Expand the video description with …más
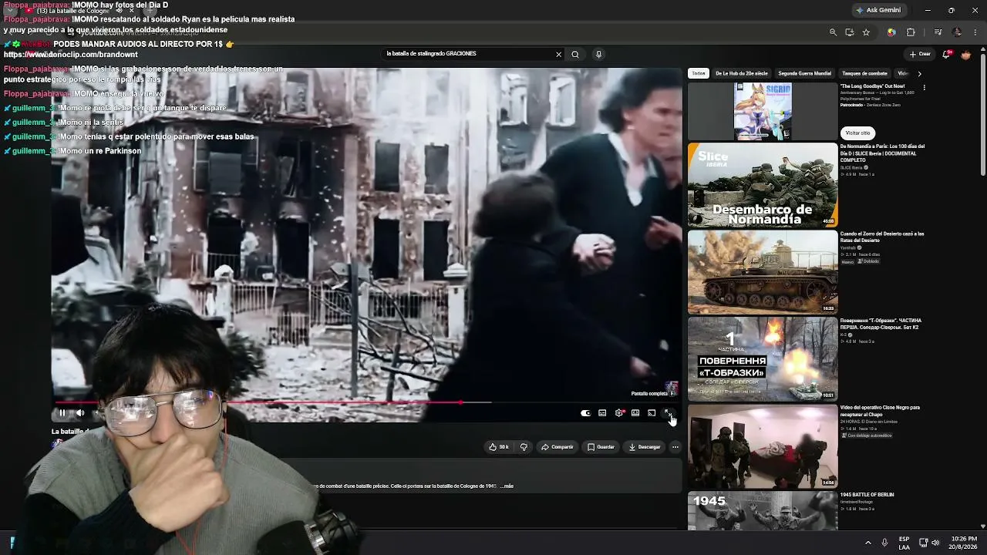The height and width of the screenshot is (555, 987). (x=507, y=486)
